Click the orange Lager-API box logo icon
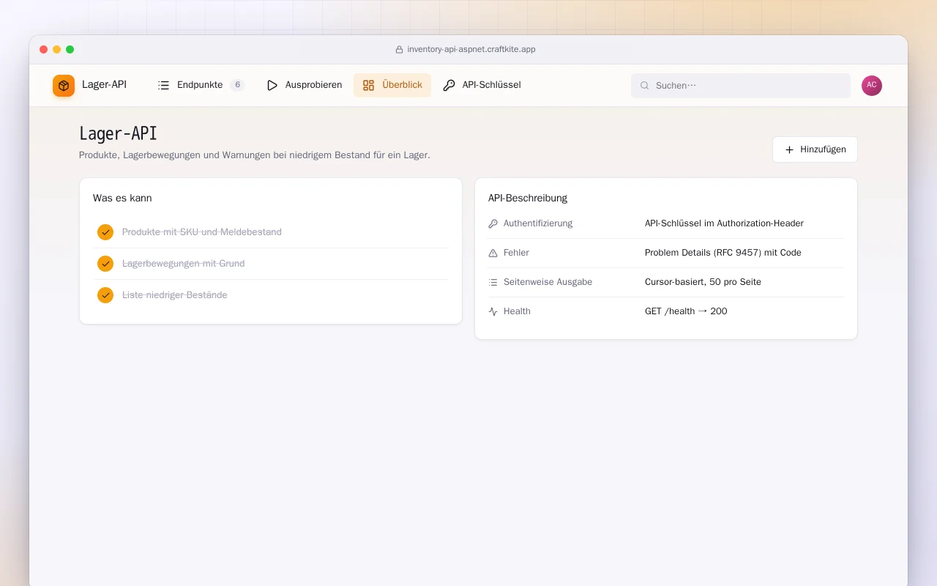Image resolution: width=937 pixels, height=586 pixels. pyautogui.click(x=64, y=86)
